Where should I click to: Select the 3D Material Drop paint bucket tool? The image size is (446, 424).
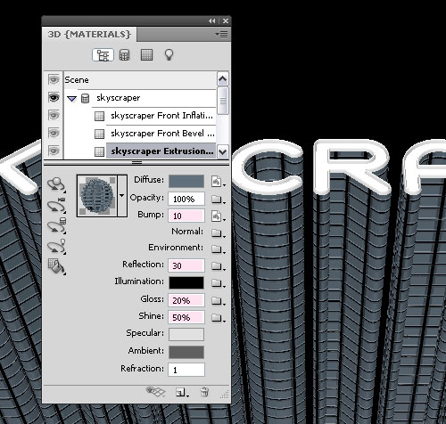[56, 266]
